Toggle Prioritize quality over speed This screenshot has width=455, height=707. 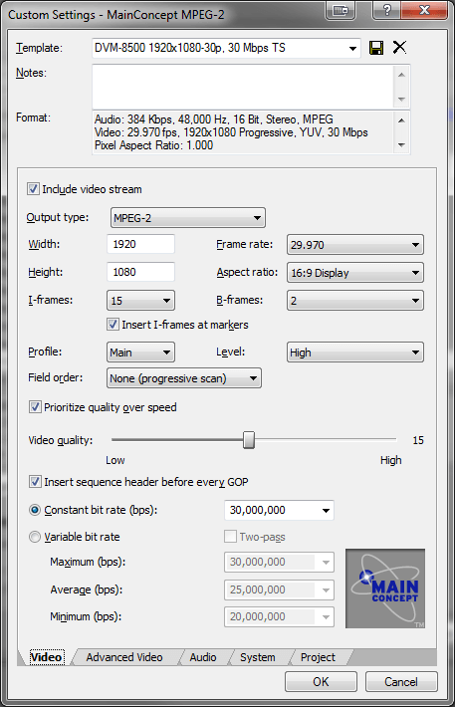(35, 407)
